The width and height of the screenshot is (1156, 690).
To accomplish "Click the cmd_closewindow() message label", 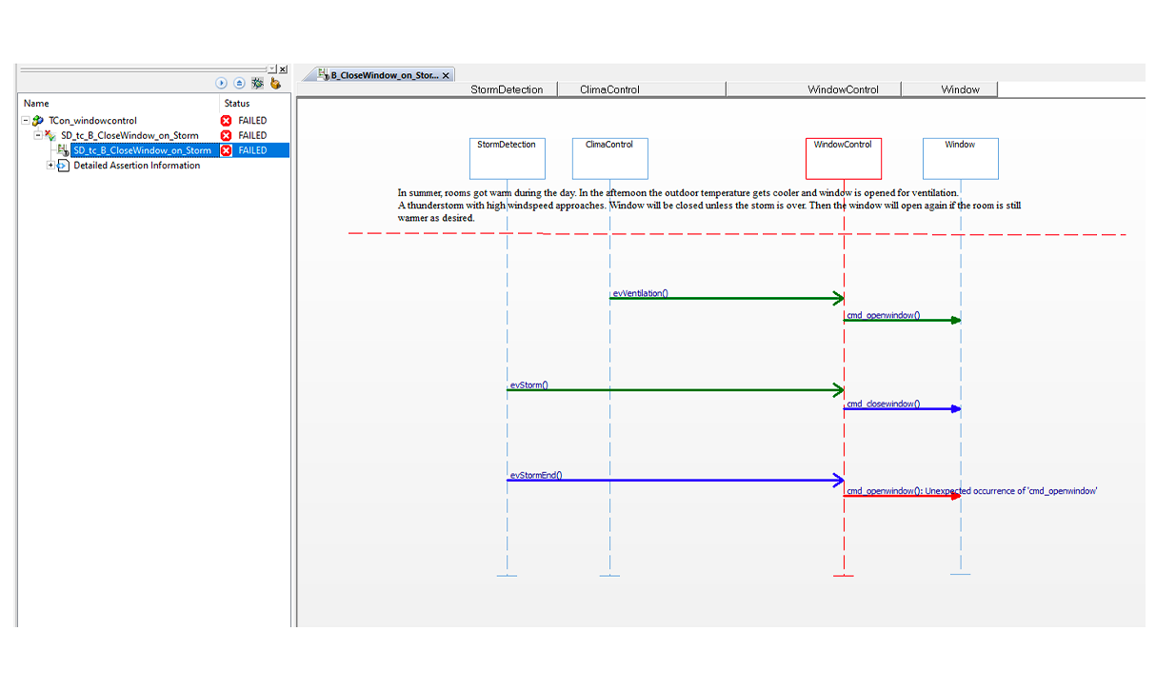I will (884, 404).
